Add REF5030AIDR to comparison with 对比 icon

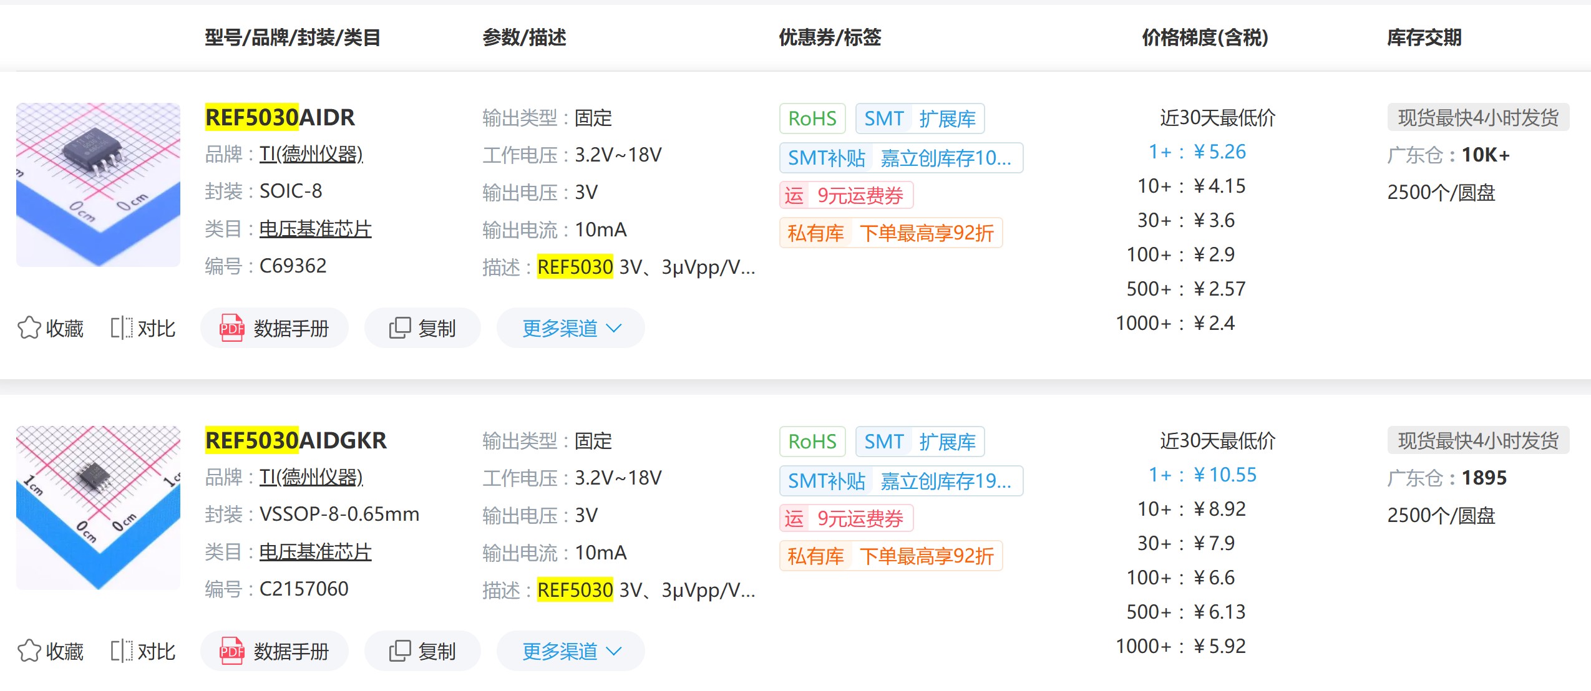coord(142,328)
